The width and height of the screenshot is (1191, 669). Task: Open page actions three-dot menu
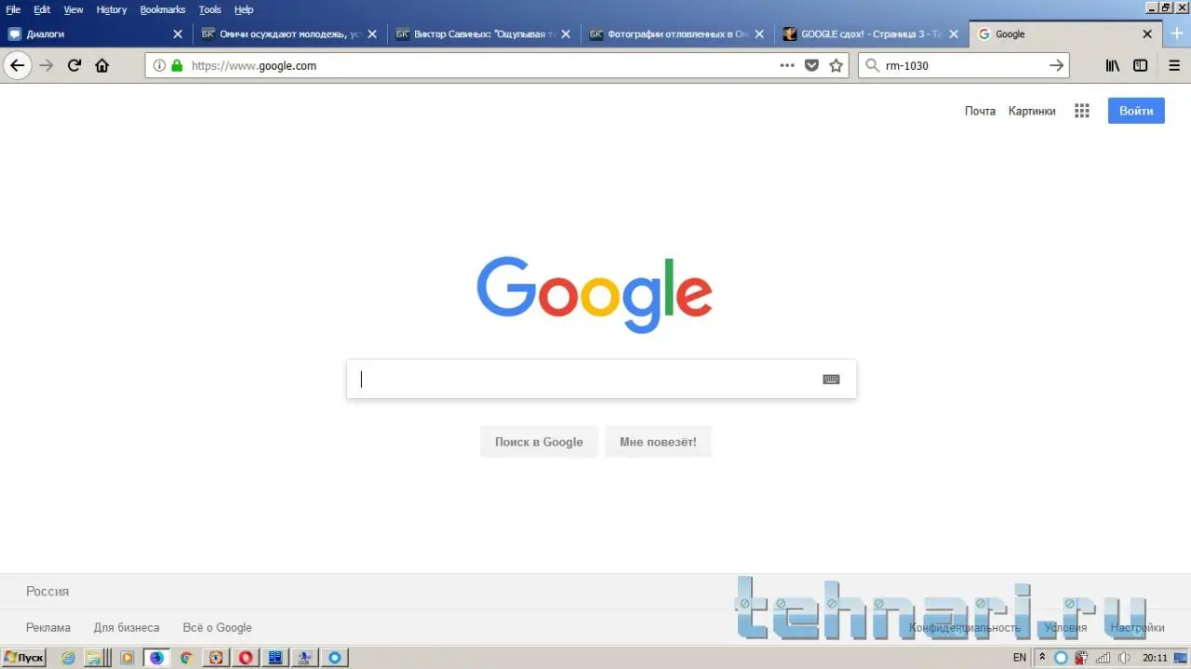pyautogui.click(x=787, y=65)
